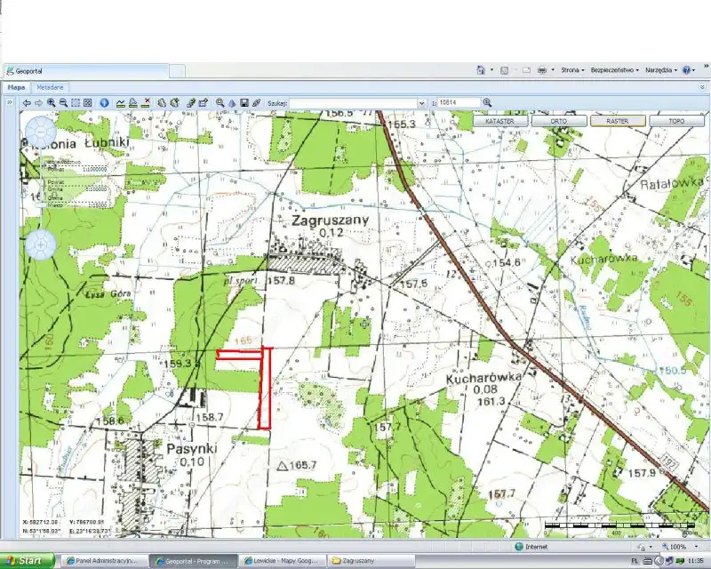The height and width of the screenshot is (569, 711).
Task: Select the zoom out magnifier tool
Action: (63, 103)
